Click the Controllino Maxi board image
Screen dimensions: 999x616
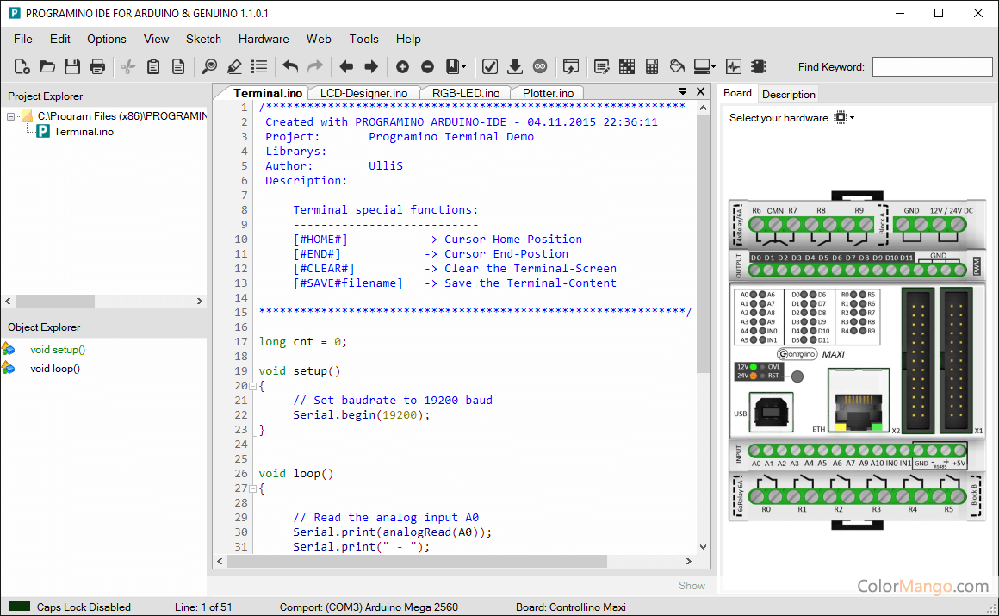[857, 361]
